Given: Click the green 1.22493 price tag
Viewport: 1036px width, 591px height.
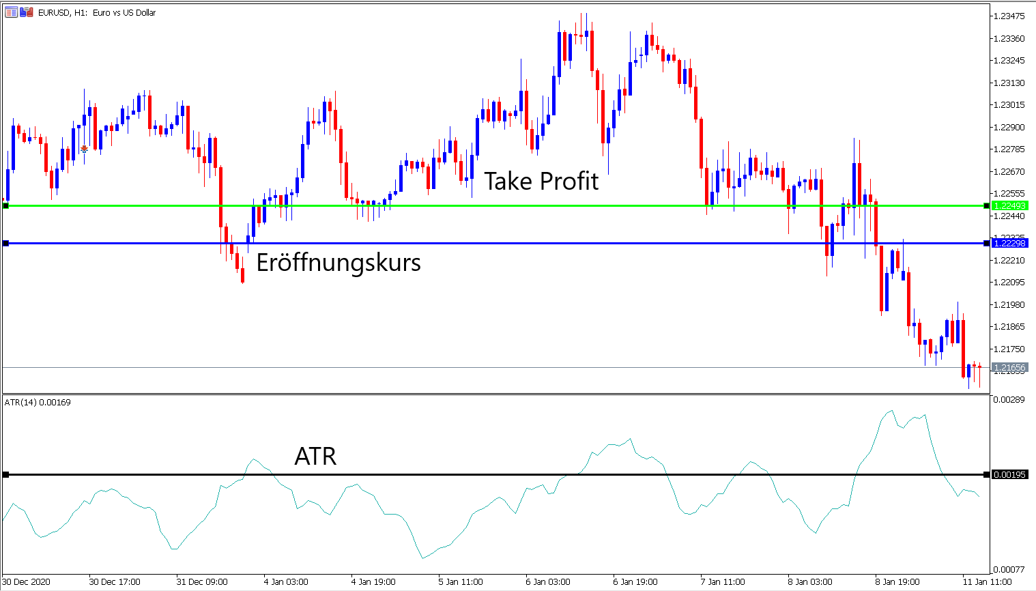Looking at the screenshot, I should click(1009, 205).
